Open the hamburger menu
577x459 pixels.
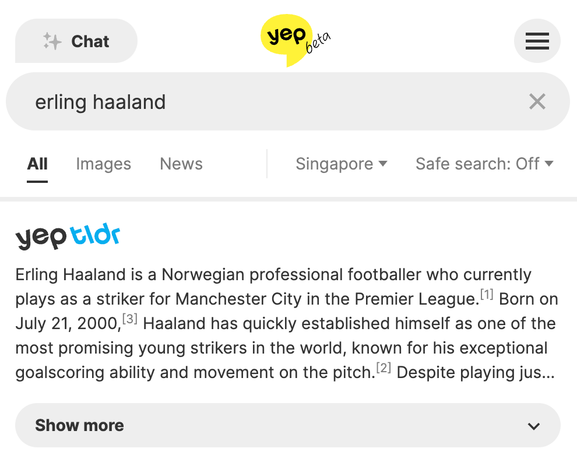pyautogui.click(x=537, y=41)
